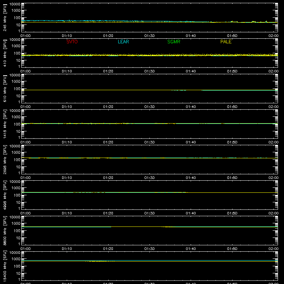The width and height of the screenshot is (284, 284).
Task: Select the '410 MHz [SFU]' axis title
Action: (5, 53)
